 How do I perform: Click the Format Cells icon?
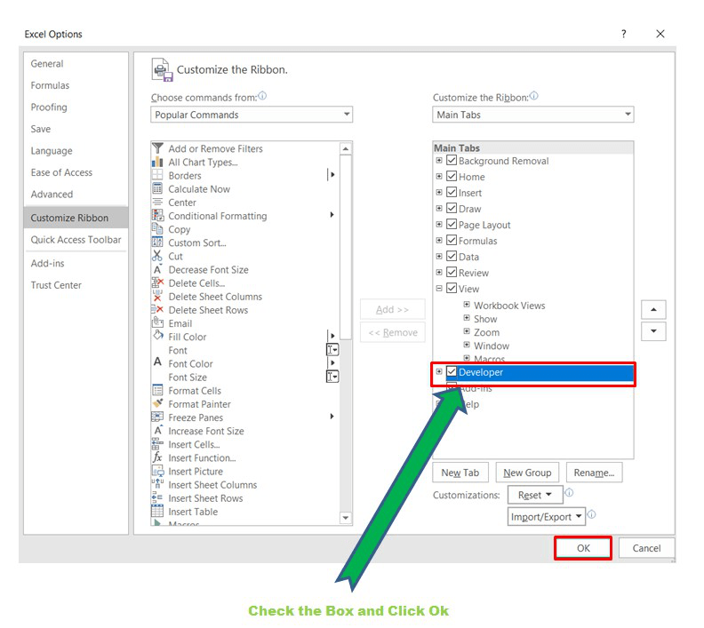[x=157, y=390]
